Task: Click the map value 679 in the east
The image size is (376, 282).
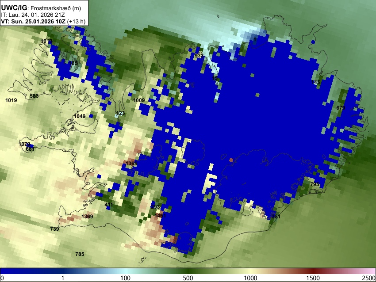Action: pos(341,108)
